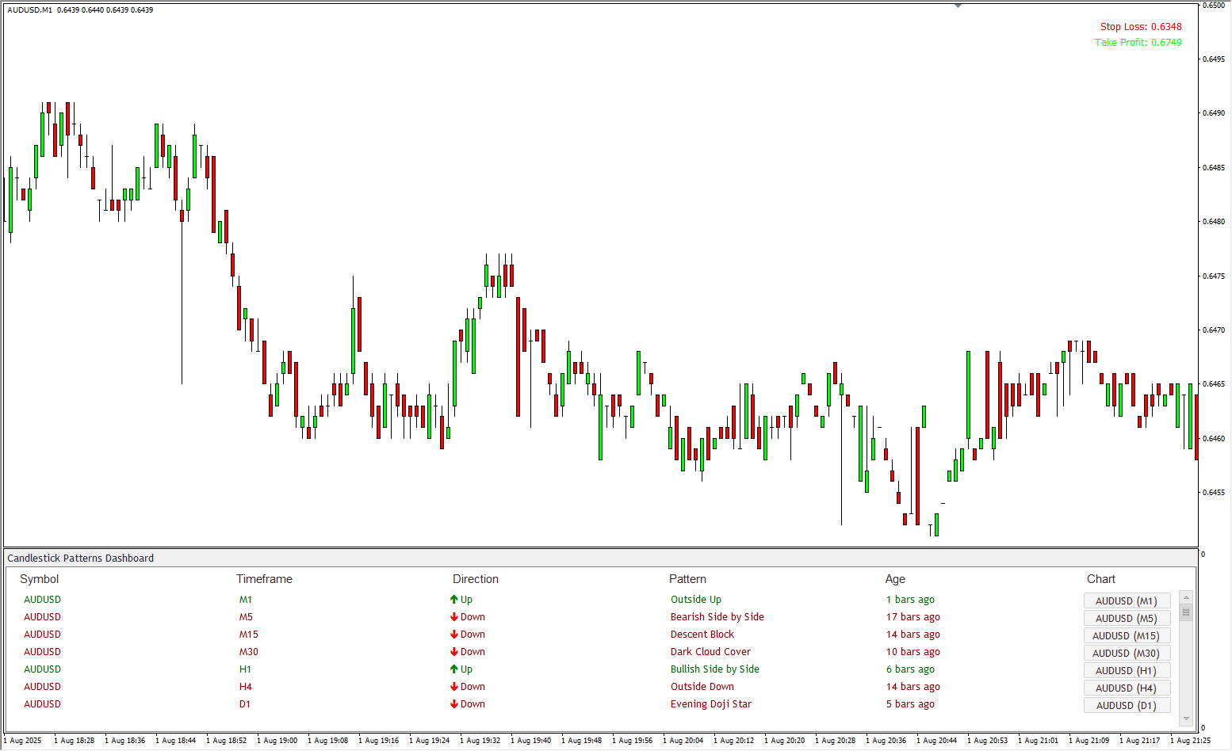Click the 6 bars ago age value
Viewport: 1232px width, 751px height.
point(910,669)
